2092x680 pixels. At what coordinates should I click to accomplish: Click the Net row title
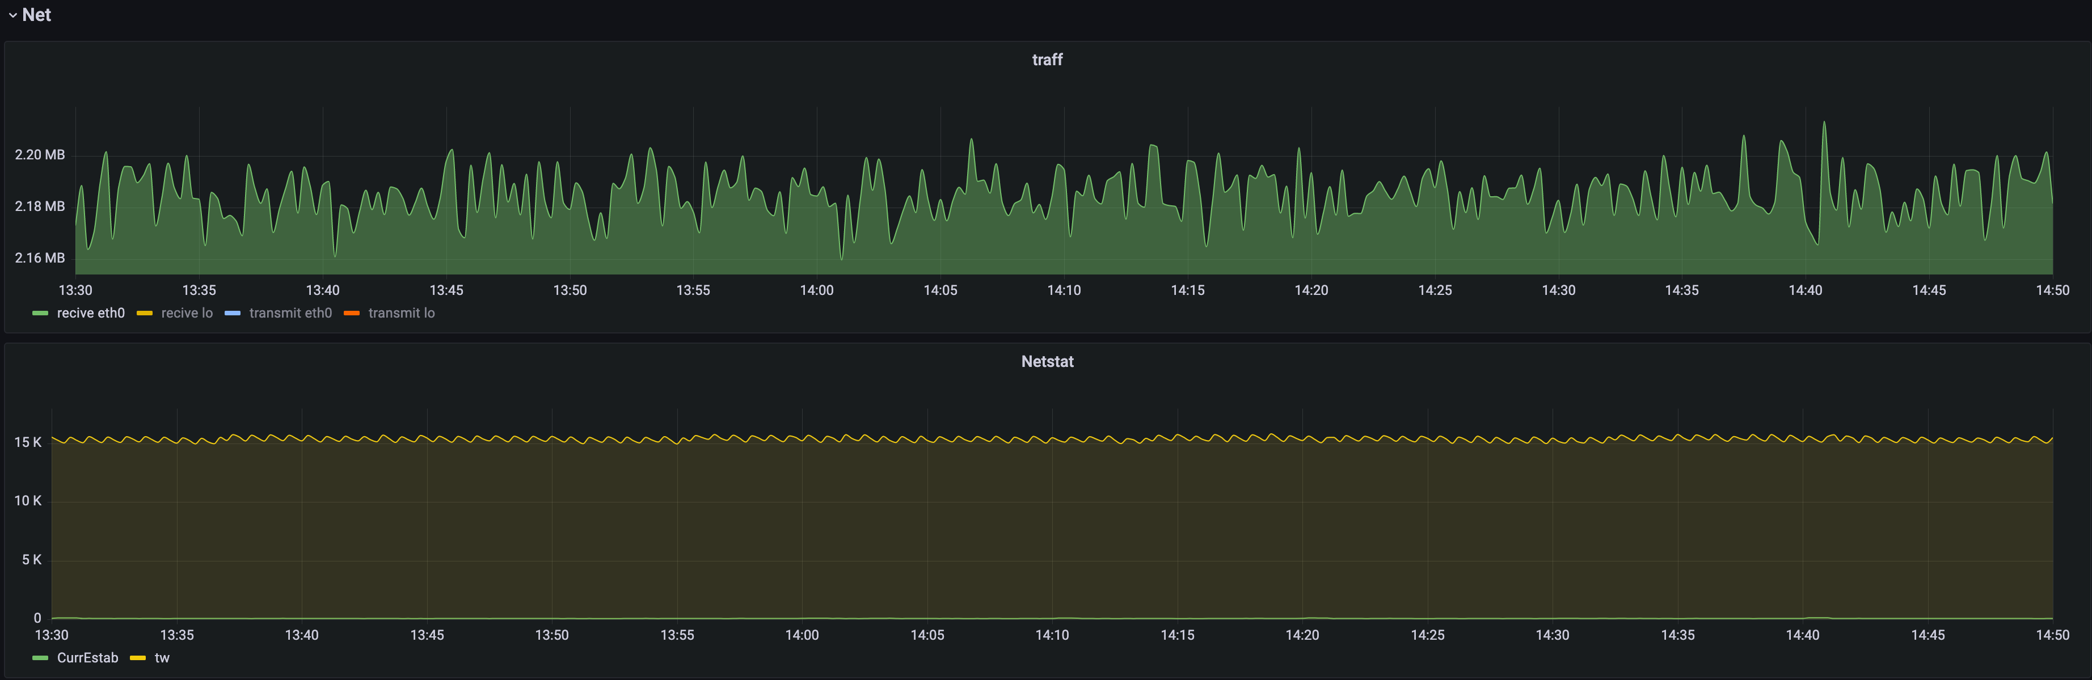pos(36,15)
